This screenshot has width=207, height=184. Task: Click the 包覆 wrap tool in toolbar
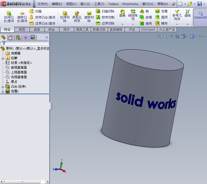pyautogui.click(x=162, y=11)
